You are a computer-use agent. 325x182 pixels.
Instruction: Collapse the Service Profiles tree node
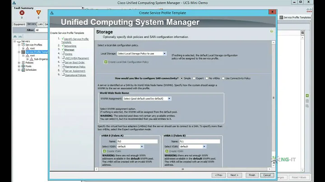point(19,45)
